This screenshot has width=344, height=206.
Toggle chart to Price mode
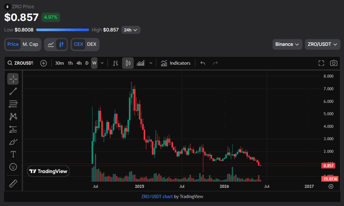[13, 45]
